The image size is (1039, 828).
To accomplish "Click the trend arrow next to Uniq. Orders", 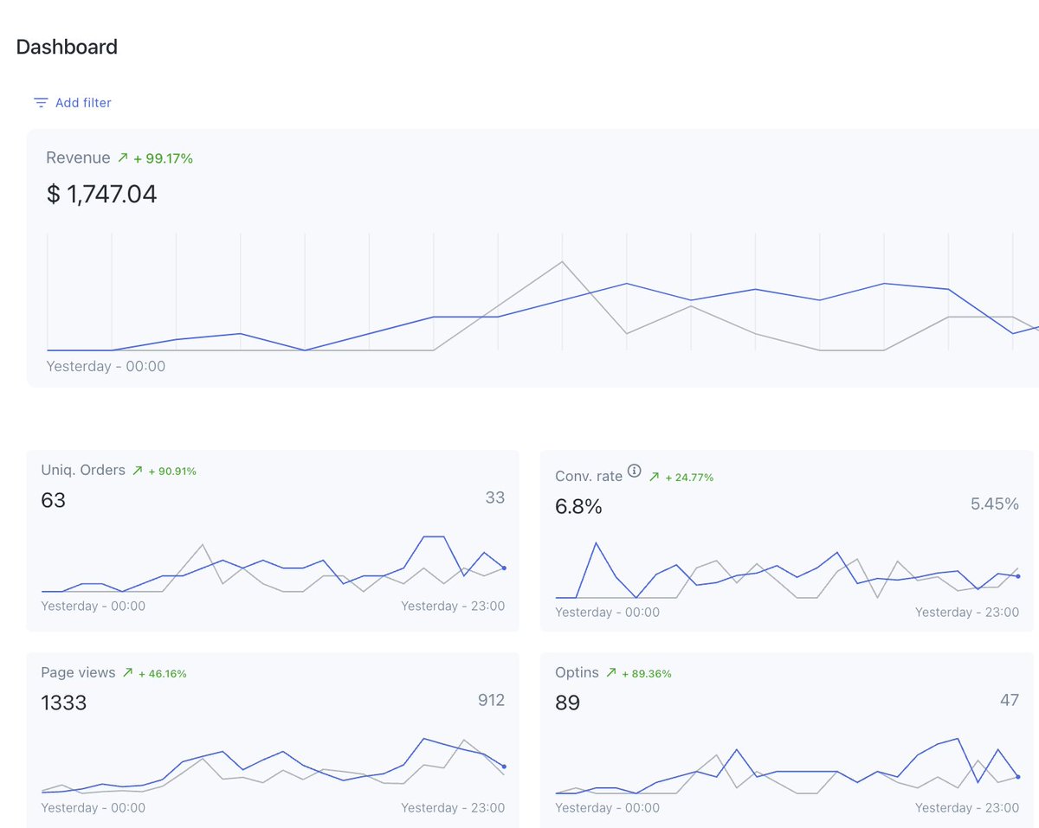I will [137, 472].
